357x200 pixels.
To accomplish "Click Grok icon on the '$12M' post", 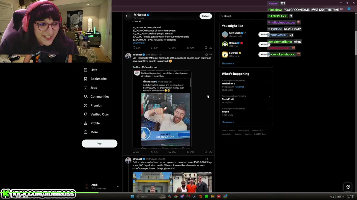I will click(206, 55).
